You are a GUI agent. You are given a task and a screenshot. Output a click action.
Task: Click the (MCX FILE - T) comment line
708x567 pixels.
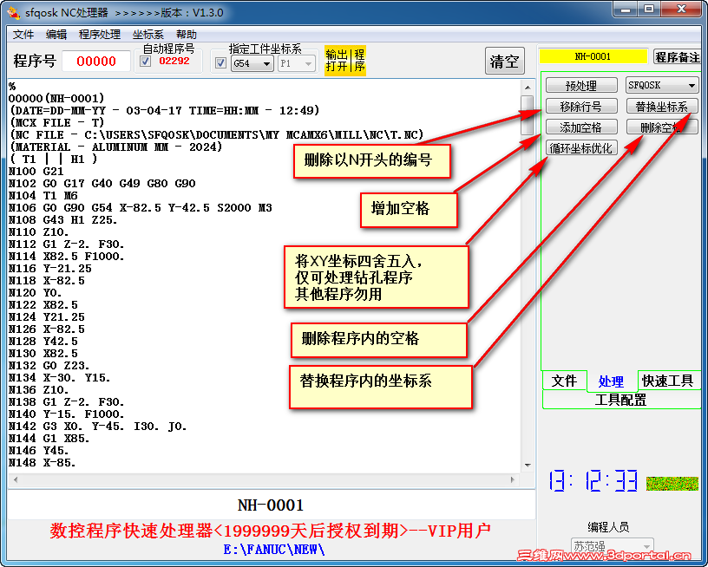click(57, 123)
